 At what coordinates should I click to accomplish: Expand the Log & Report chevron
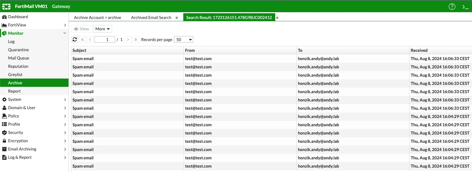tap(65, 157)
